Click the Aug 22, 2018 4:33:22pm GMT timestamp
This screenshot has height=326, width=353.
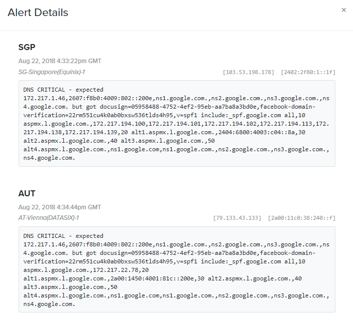[x=60, y=61]
